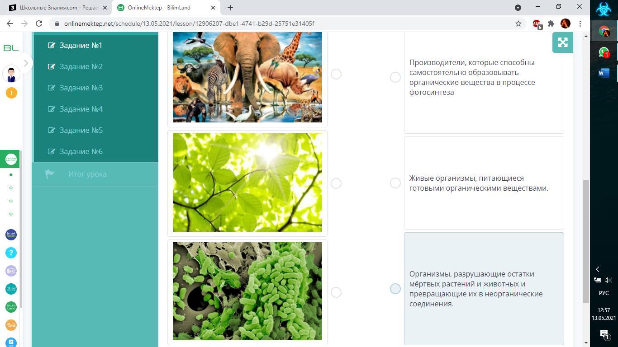Click the BL logo in sidebar

click(x=11, y=48)
